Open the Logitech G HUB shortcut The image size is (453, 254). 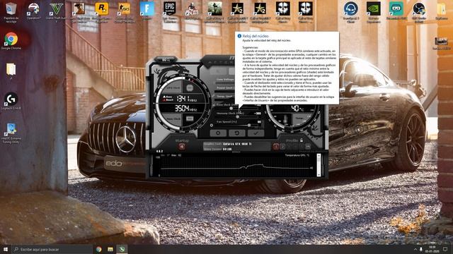(x=11, y=101)
